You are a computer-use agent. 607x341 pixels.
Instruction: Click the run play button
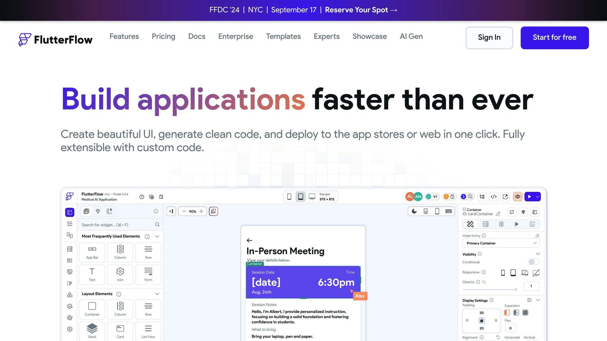click(529, 197)
